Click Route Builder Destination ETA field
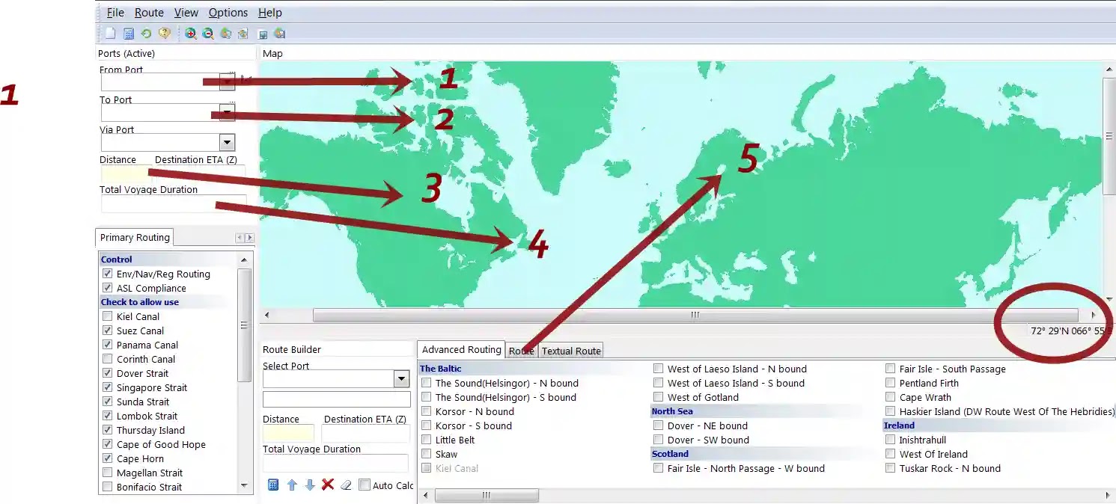Screen dimensions: 1116x504 (x=365, y=433)
